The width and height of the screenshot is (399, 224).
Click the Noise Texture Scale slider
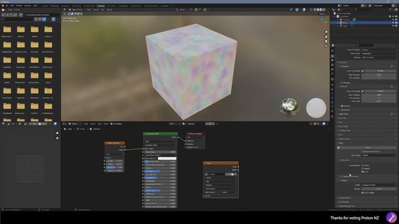tap(115, 161)
